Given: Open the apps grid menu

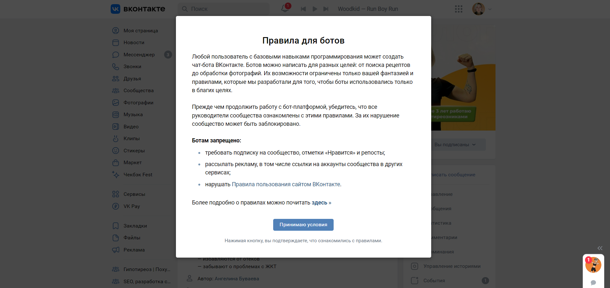Looking at the screenshot, I should 459,9.
